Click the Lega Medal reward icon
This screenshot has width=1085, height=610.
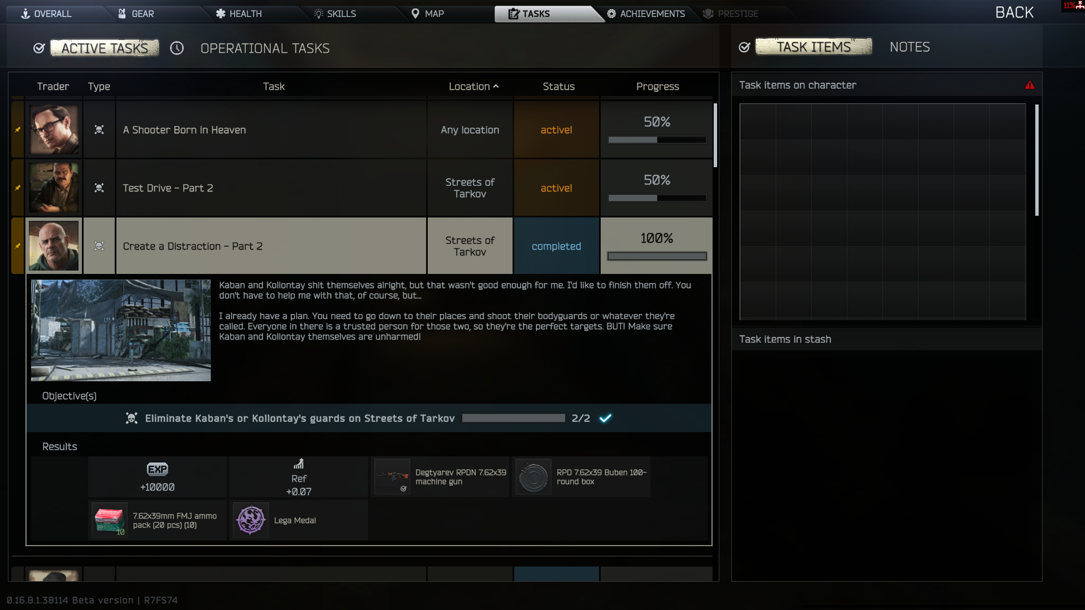coord(251,520)
